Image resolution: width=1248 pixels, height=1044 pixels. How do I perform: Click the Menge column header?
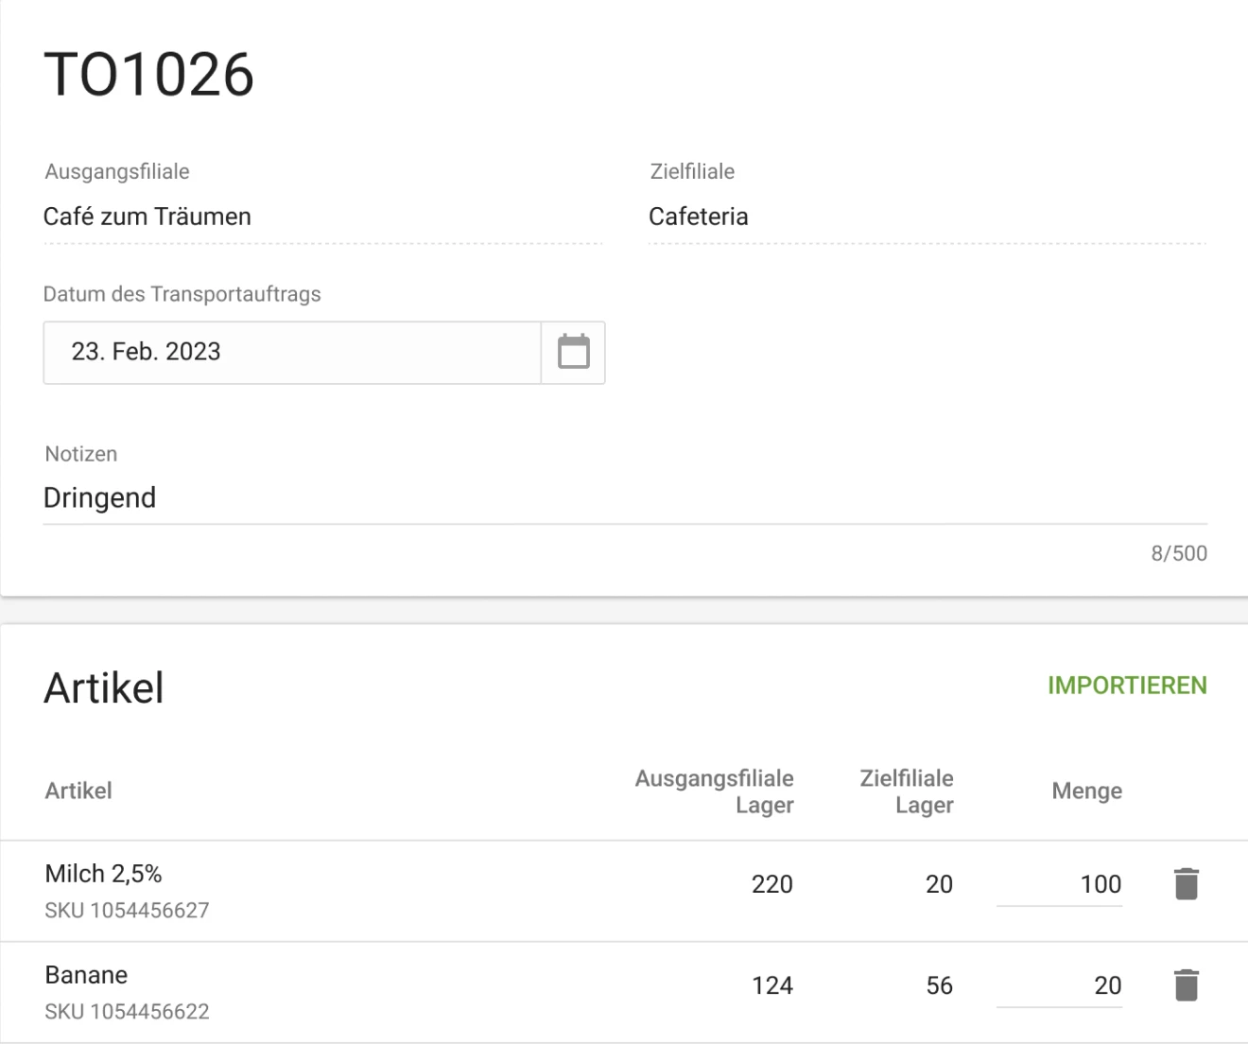[x=1086, y=791]
